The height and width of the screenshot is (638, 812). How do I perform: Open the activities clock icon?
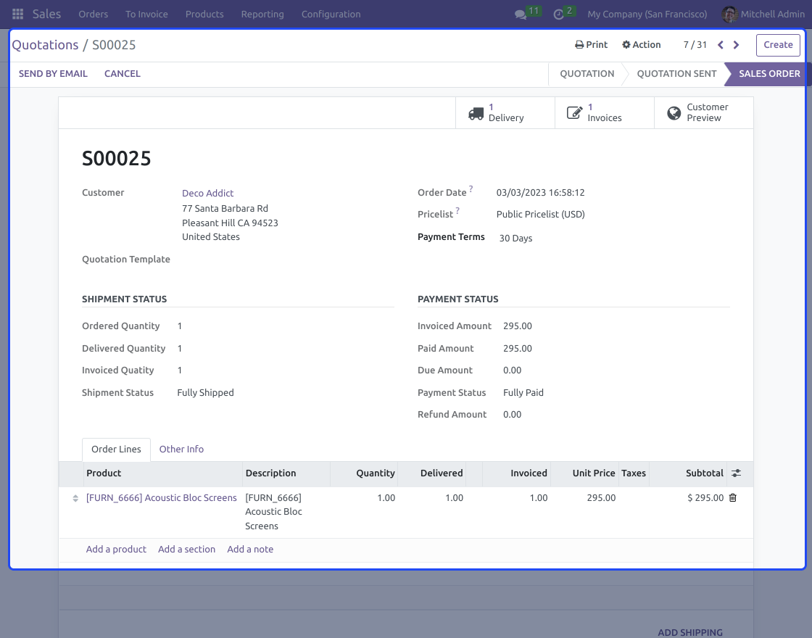tap(558, 14)
